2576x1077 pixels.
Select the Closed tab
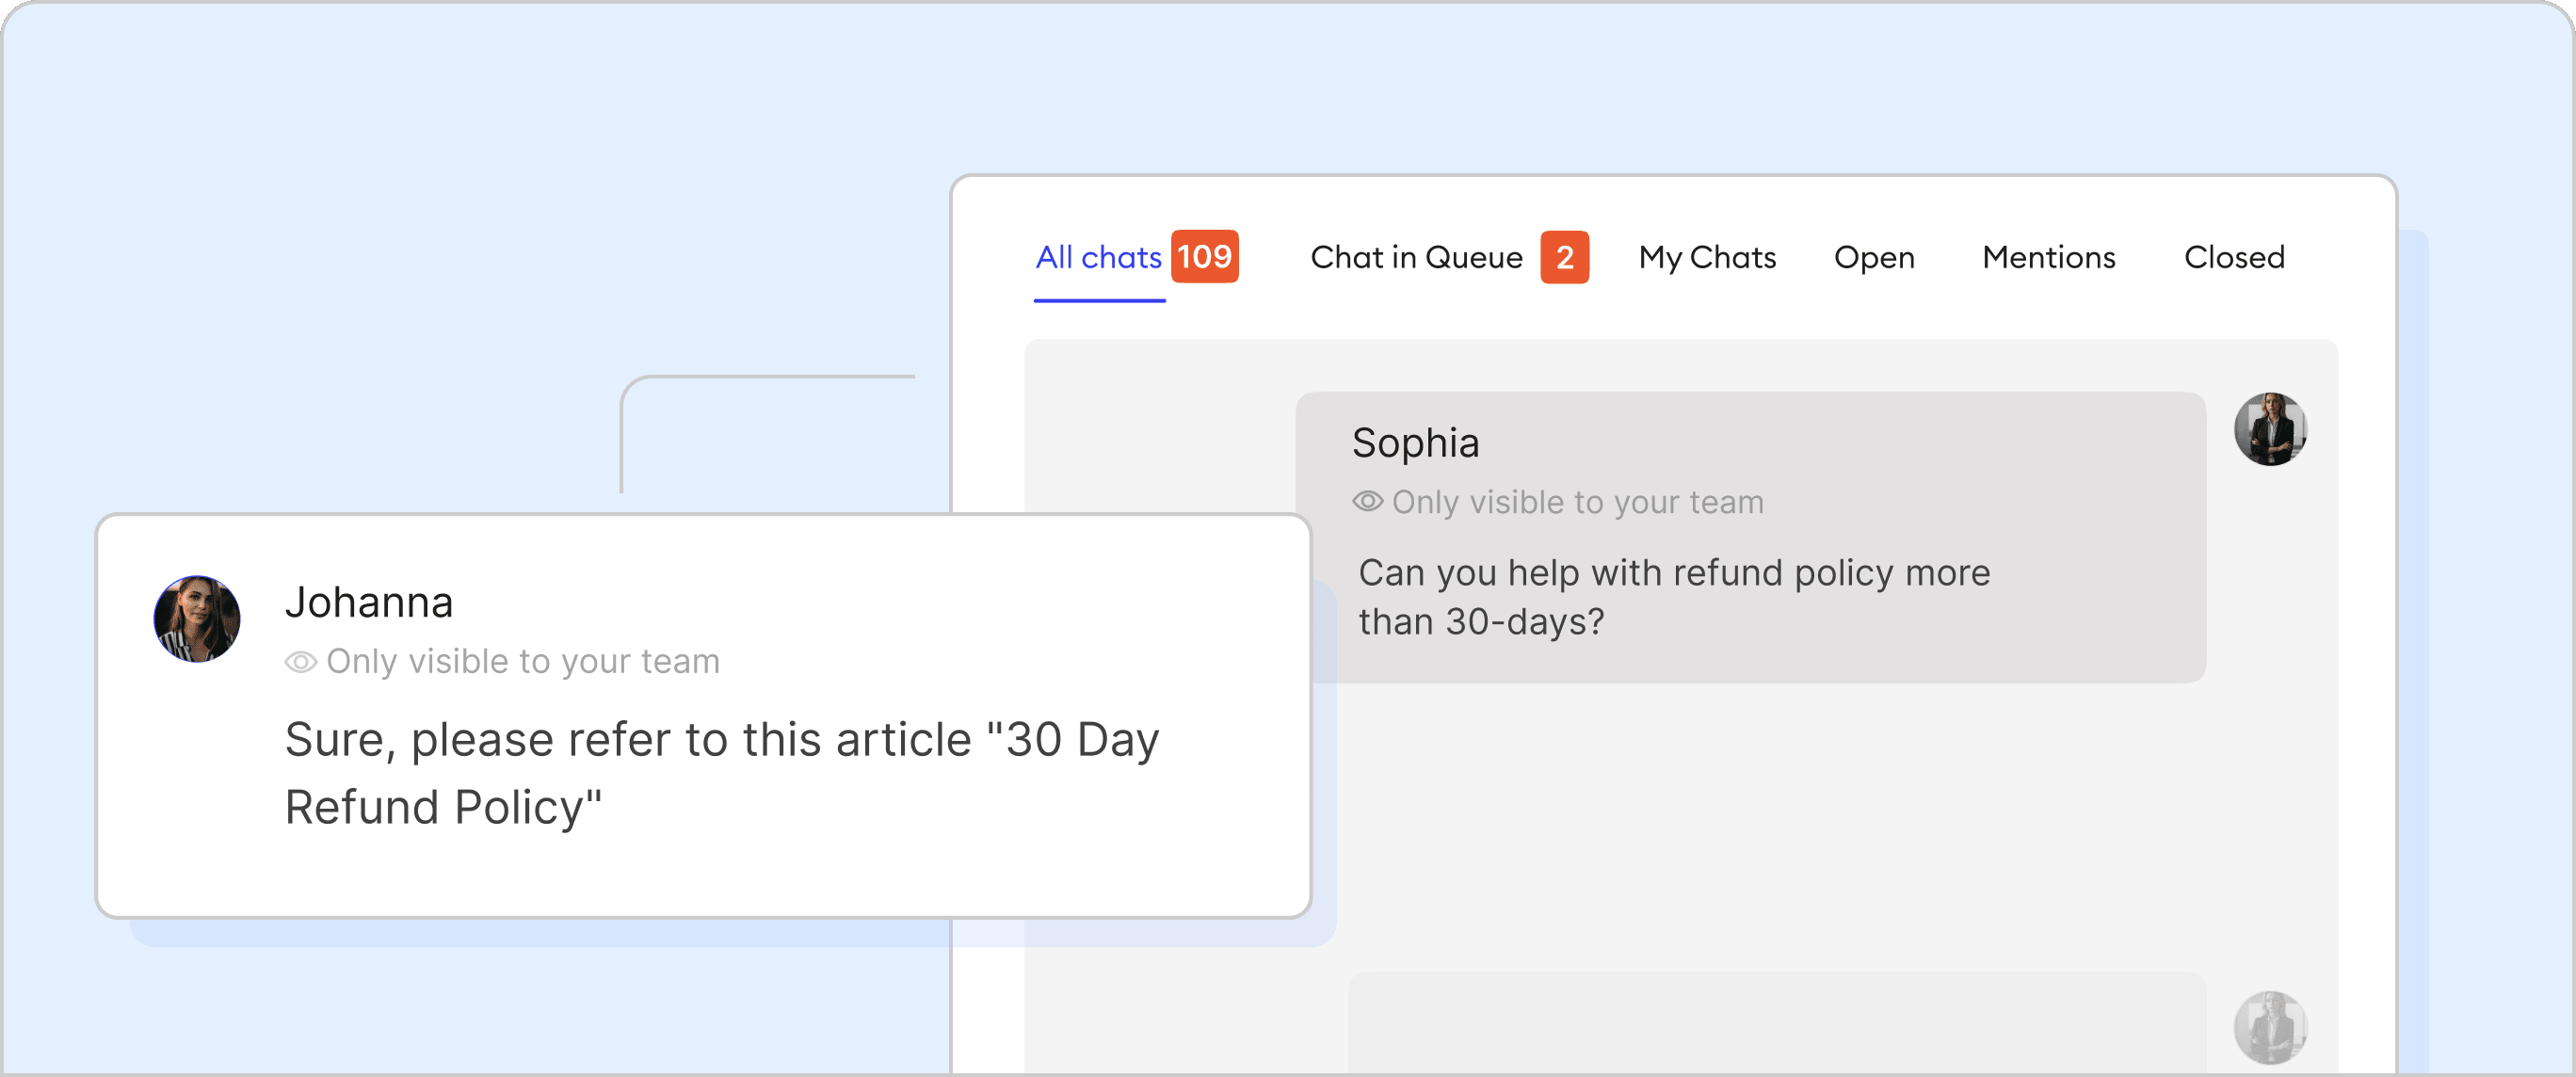tap(2234, 258)
